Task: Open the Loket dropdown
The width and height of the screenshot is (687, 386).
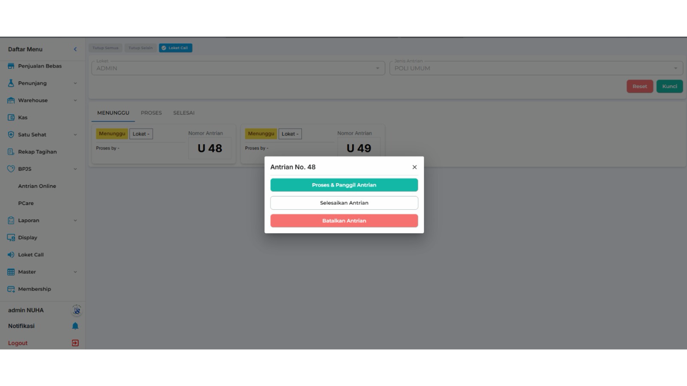Action: (238, 68)
